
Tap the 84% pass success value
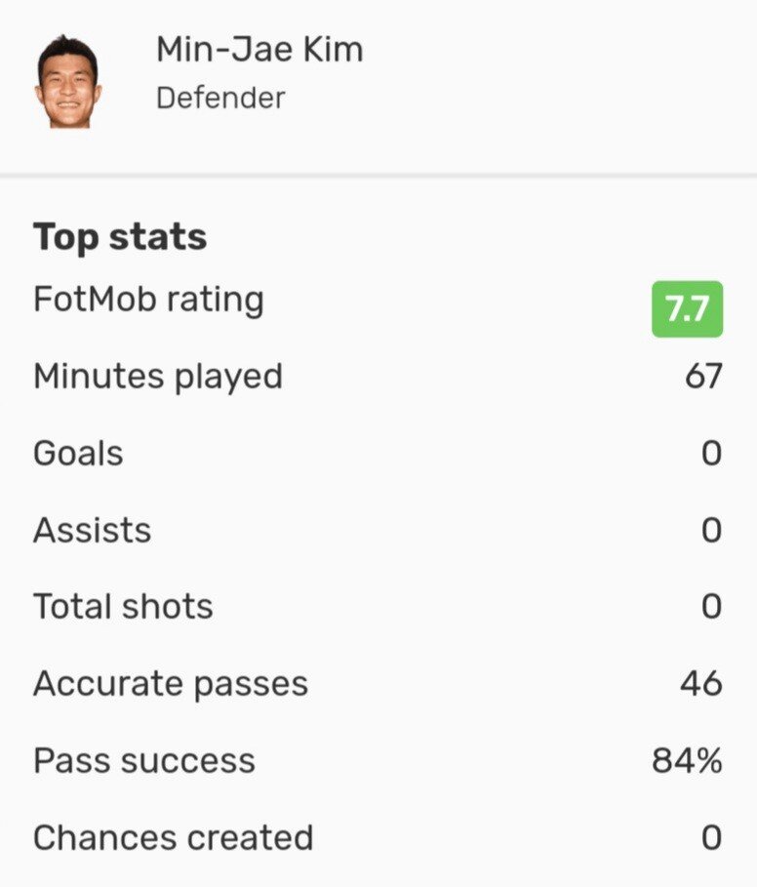tap(687, 761)
